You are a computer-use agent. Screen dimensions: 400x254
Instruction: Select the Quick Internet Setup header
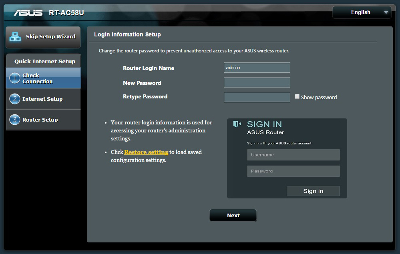tap(44, 61)
